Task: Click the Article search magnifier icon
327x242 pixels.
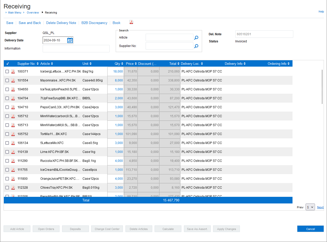Action: (x=196, y=38)
